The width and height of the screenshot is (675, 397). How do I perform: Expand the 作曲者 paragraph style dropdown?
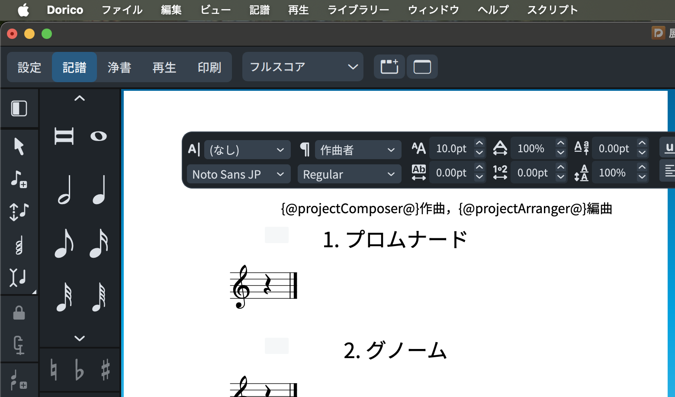pos(358,150)
